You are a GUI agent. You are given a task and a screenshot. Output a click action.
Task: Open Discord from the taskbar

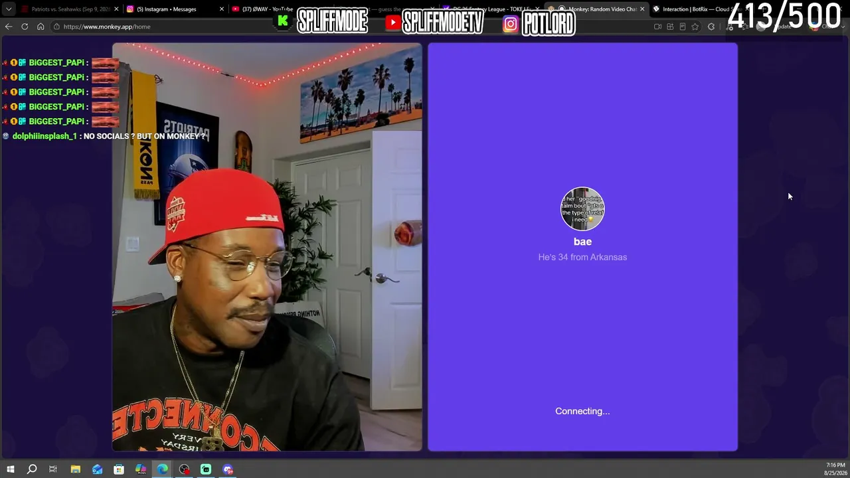click(228, 469)
